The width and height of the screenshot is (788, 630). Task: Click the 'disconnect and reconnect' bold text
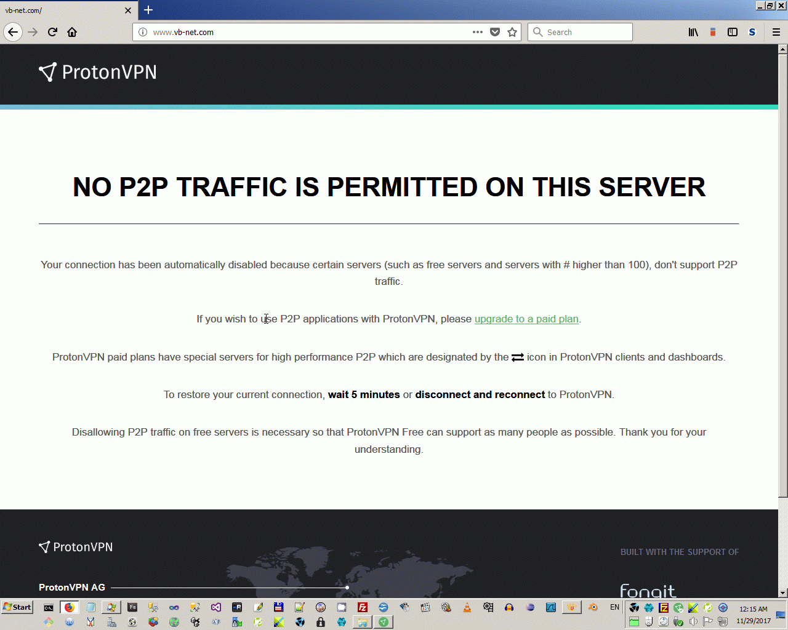point(480,394)
